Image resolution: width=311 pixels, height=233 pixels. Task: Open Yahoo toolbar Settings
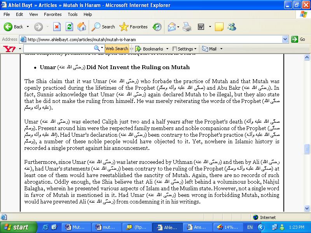pyautogui.click(x=183, y=49)
